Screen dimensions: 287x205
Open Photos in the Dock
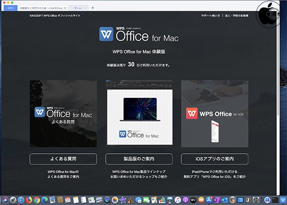[x=115, y=200]
